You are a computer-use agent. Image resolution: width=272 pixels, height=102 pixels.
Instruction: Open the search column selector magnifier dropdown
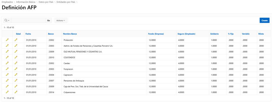click(7, 20)
